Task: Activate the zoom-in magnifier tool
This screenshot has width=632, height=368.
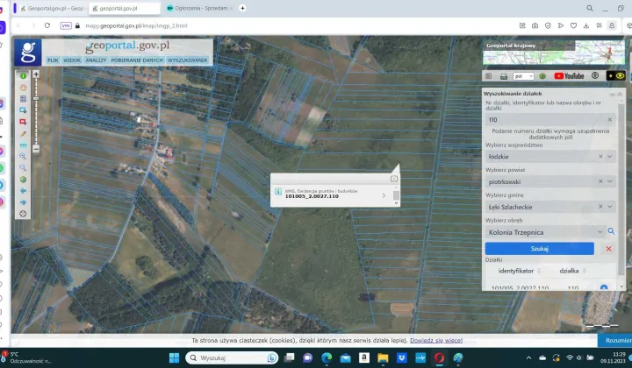Action: pyautogui.click(x=23, y=156)
